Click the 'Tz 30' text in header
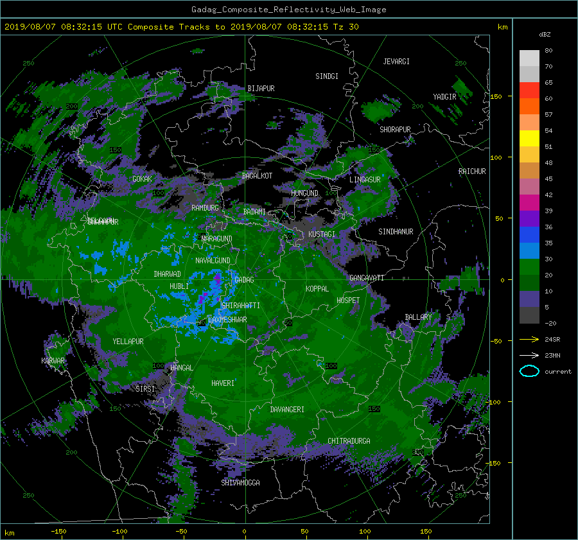578x540 pixels. click(346, 27)
